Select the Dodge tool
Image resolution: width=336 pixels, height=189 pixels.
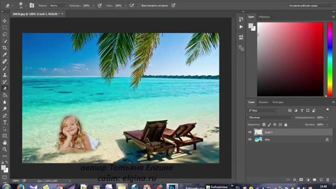tap(5, 109)
